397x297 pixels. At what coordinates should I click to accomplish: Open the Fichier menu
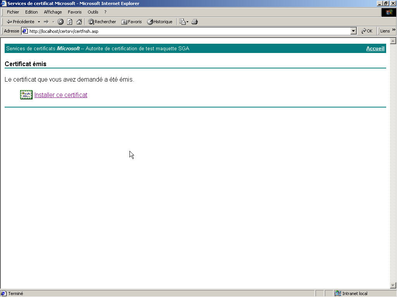click(x=13, y=12)
